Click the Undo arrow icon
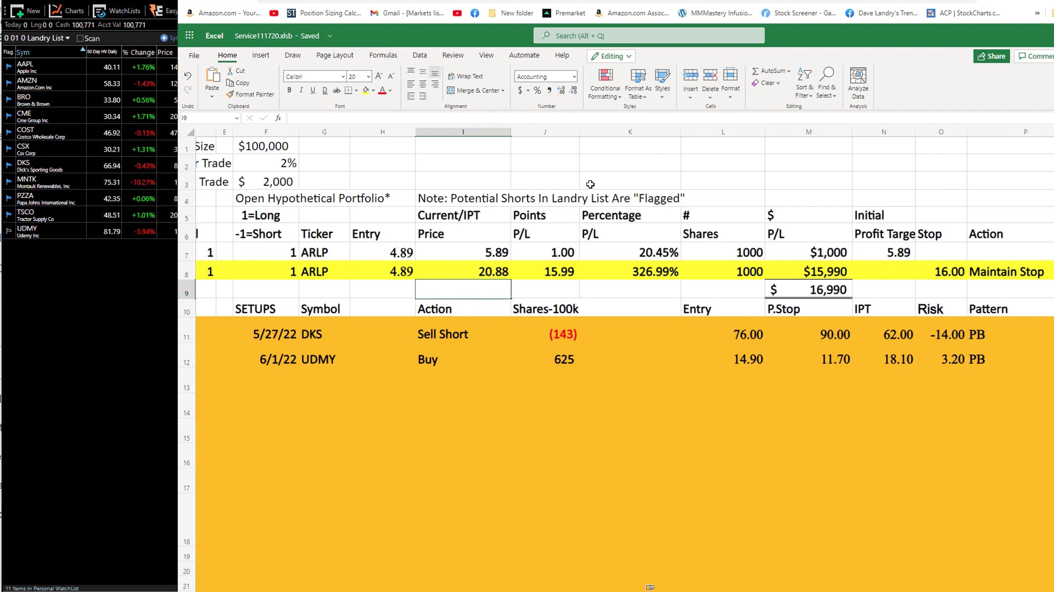The width and height of the screenshot is (1054, 592). coord(188,76)
